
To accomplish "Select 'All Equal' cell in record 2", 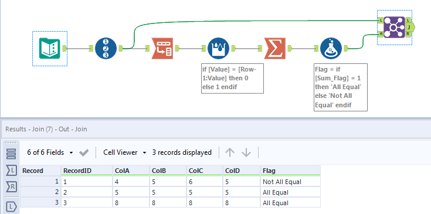I will (290, 192).
